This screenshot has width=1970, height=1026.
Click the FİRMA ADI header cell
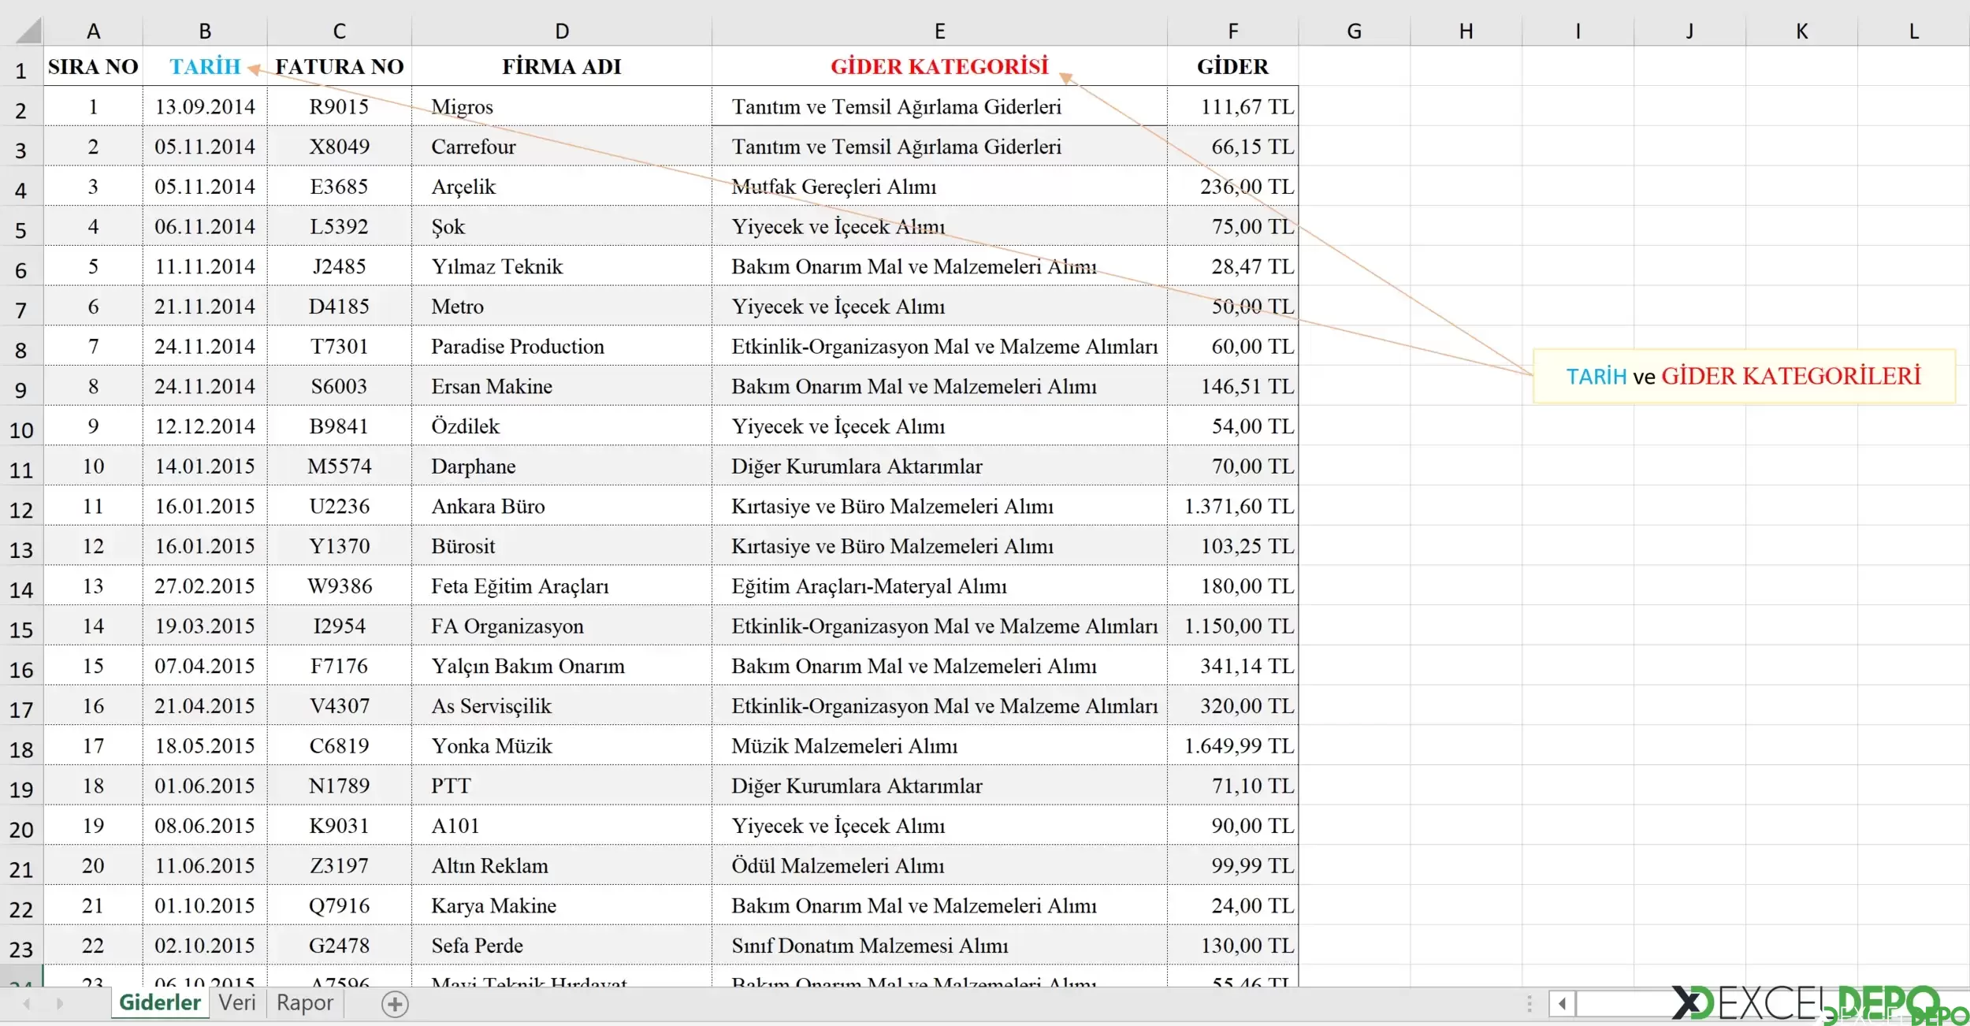(562, 66)
